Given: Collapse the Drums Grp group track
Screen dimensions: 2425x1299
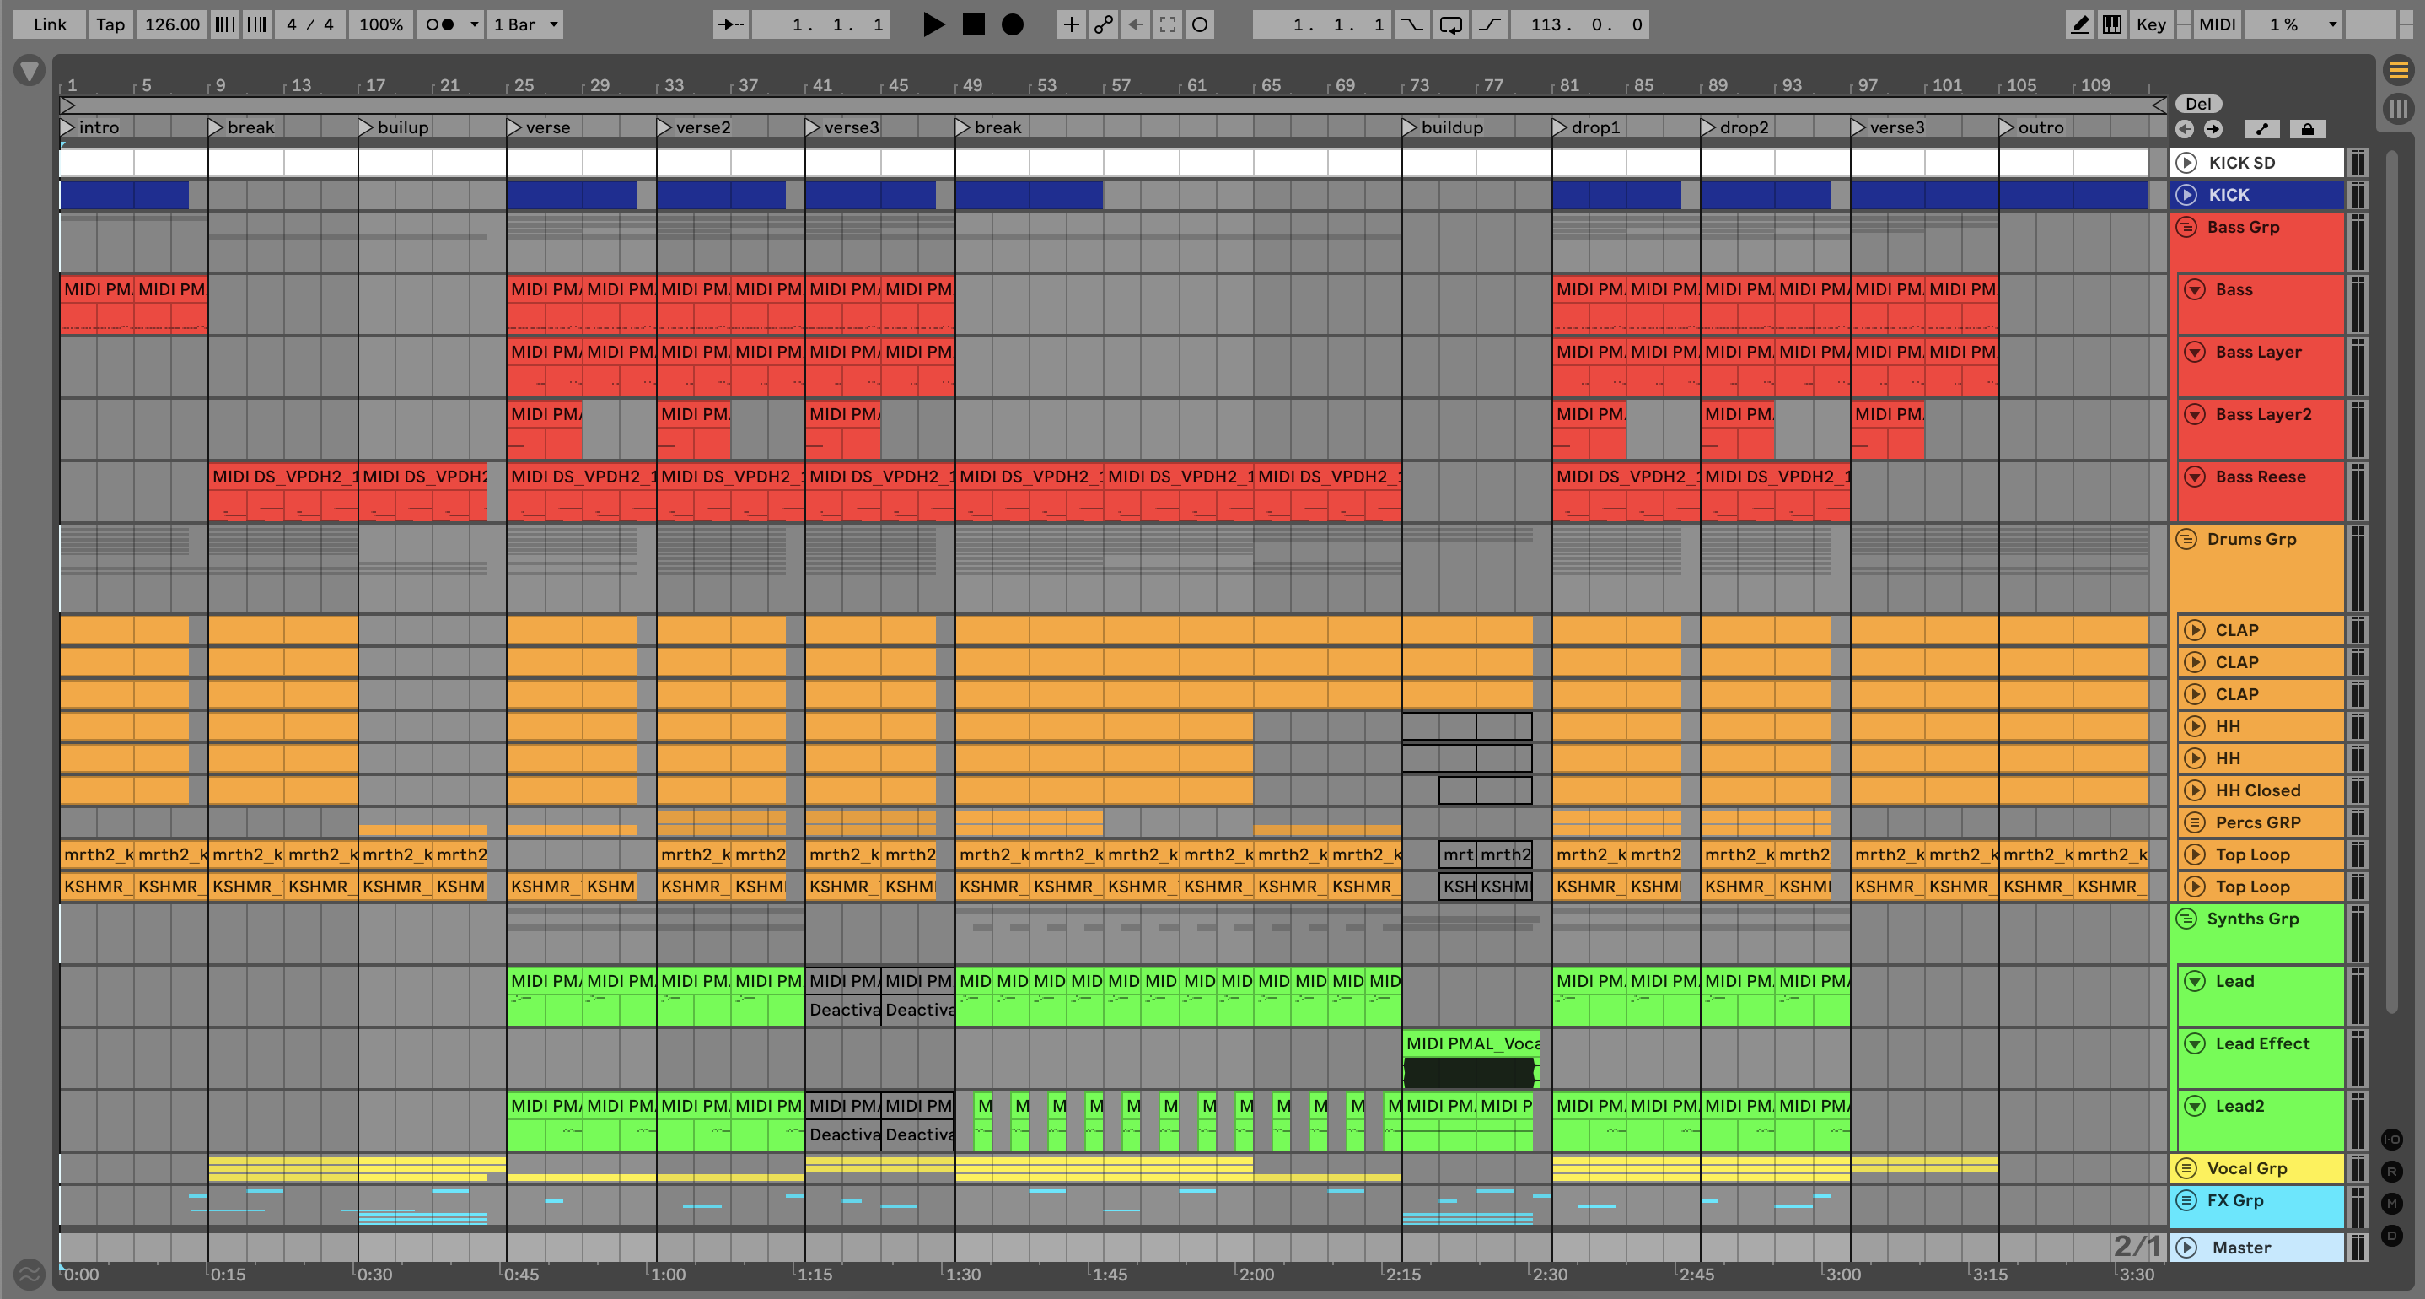Looking at the screenshot, I should coord(2186,540).
